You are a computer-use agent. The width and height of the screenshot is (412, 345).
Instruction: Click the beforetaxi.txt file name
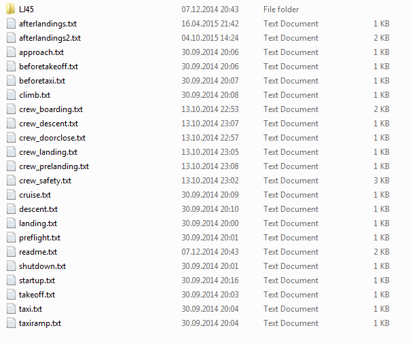[x=42, y=81]
